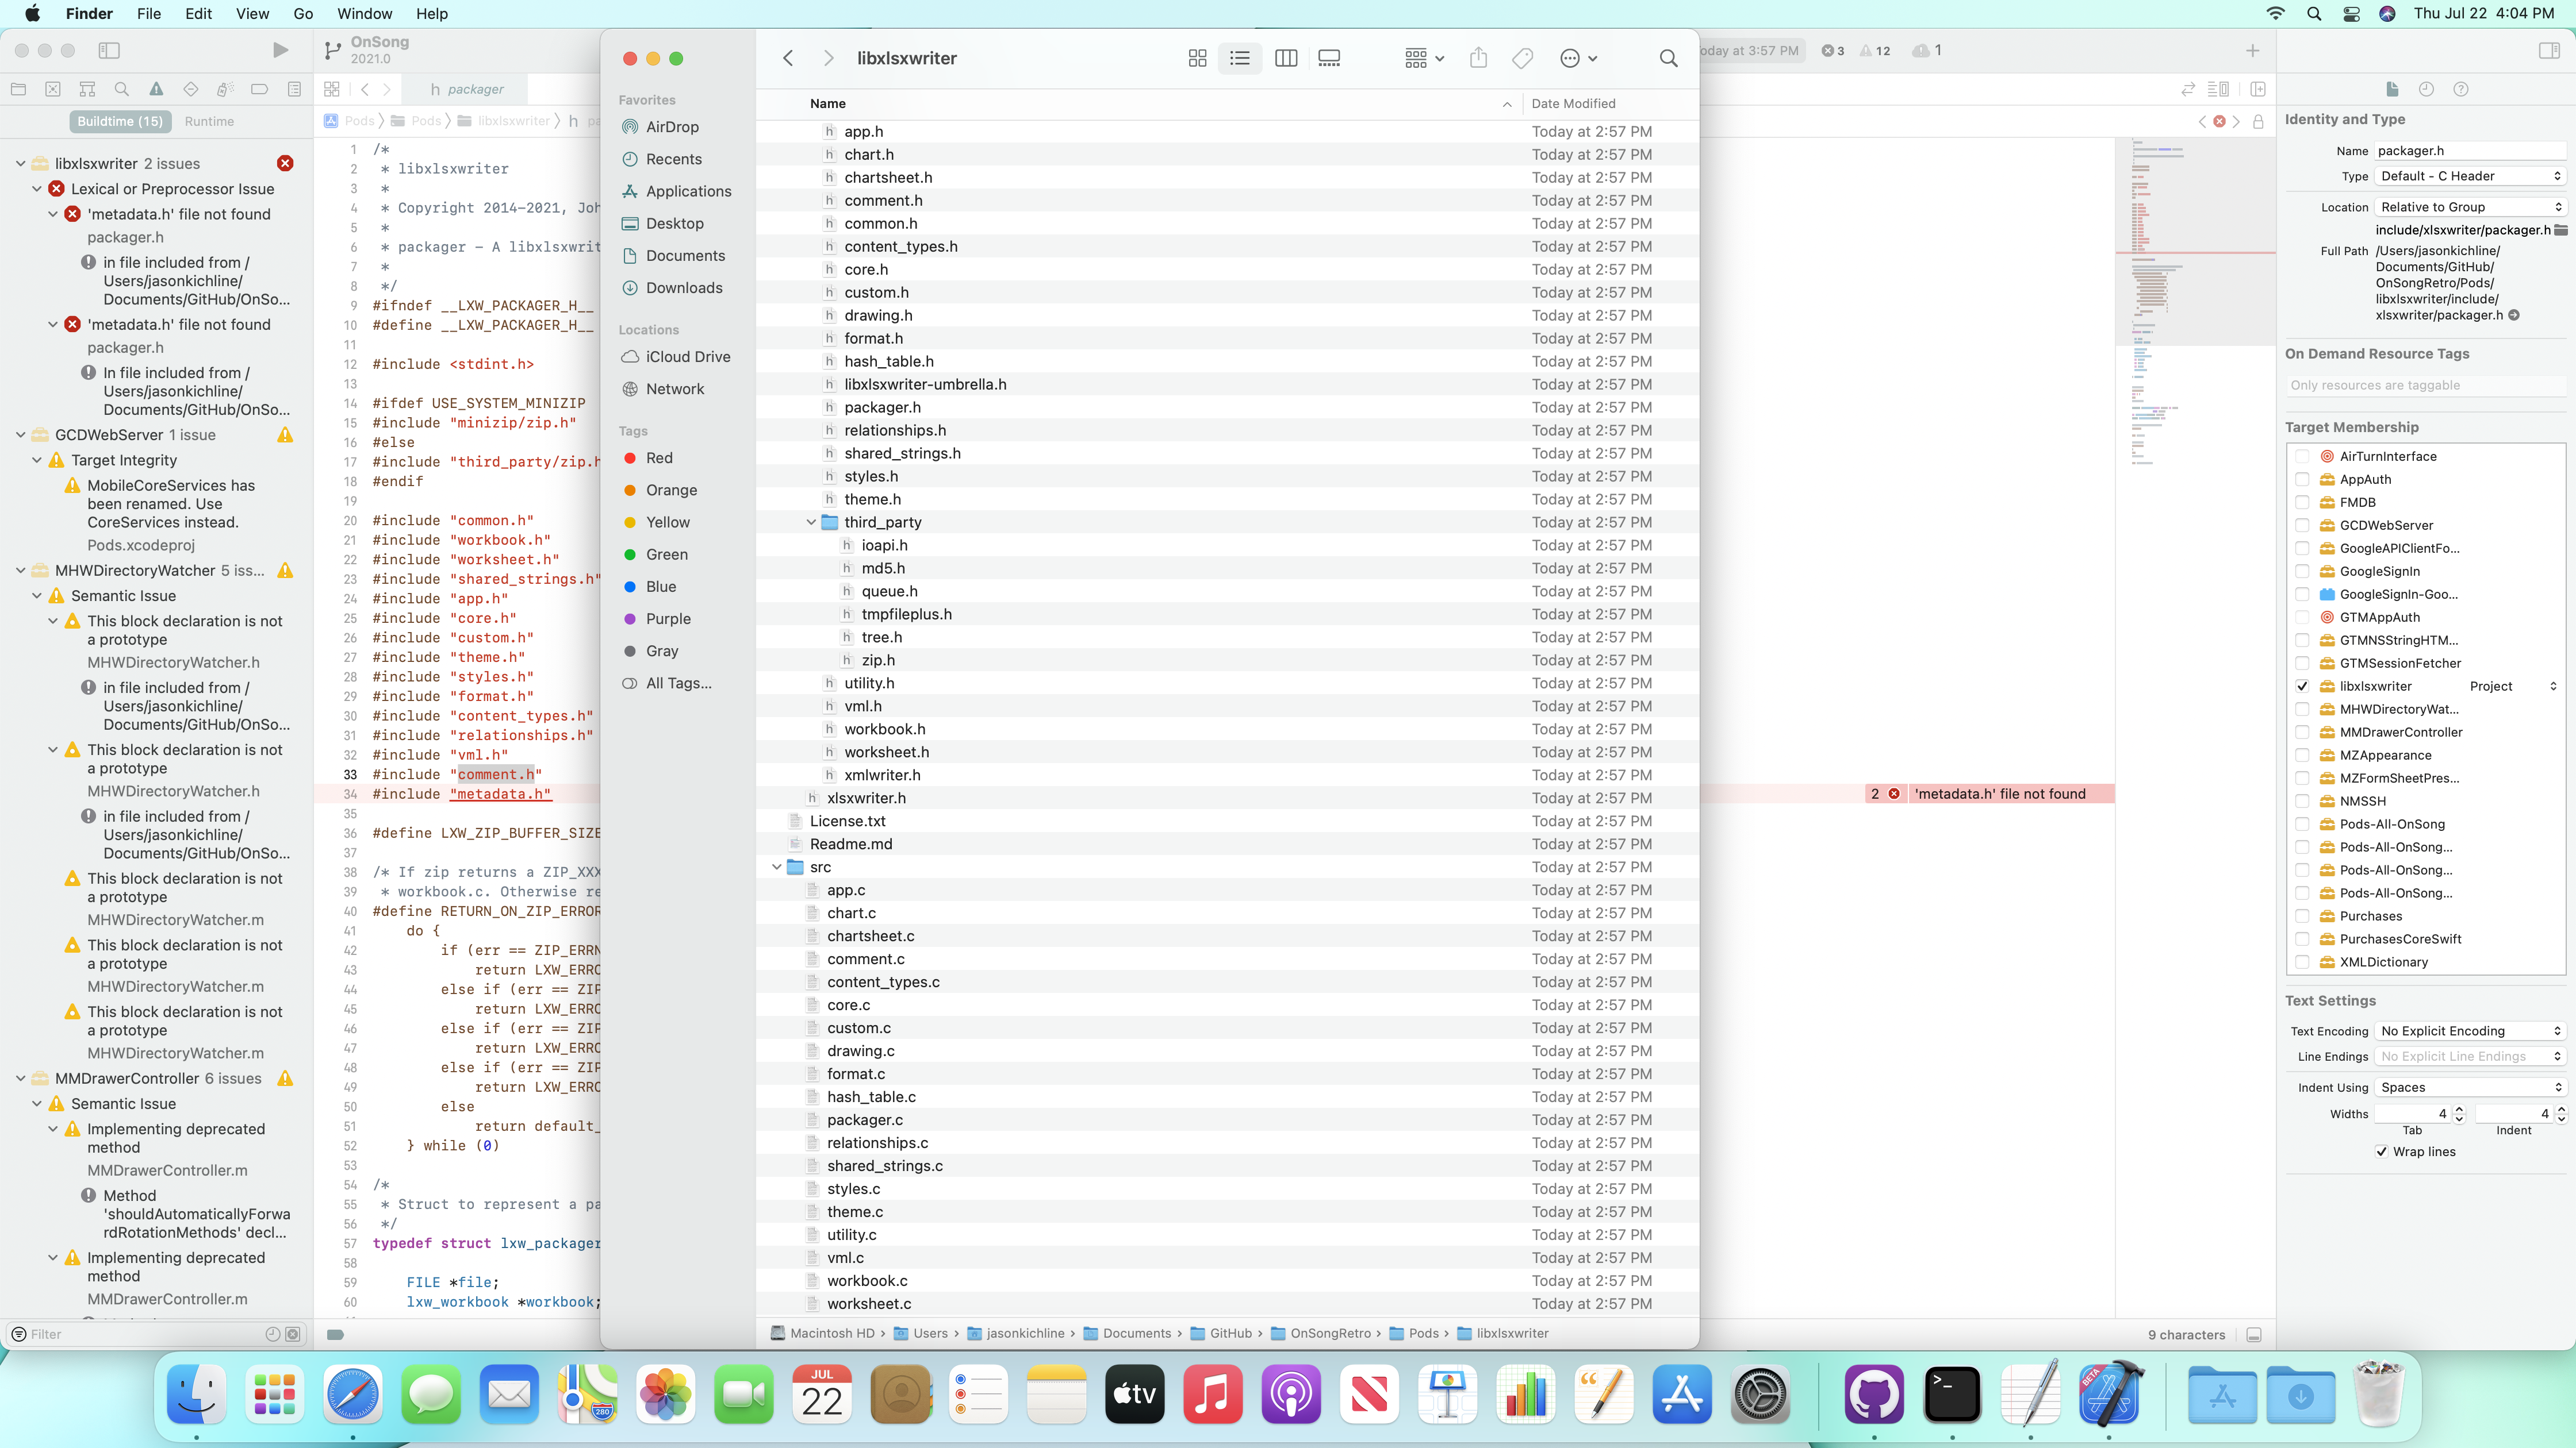Open the Text Encoding dropdown

tap(2469, 1031)
